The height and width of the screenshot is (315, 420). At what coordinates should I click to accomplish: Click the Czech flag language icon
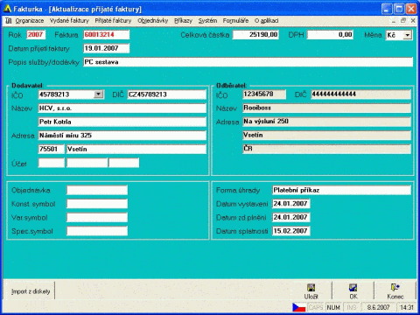[299, 307]
